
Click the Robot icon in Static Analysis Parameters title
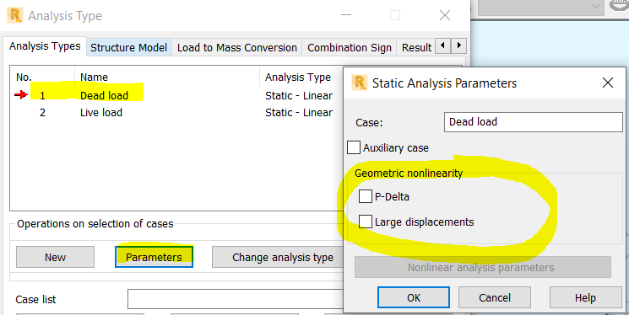[x=360, y=83]
